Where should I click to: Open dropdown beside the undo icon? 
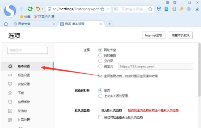pos(42,9)
